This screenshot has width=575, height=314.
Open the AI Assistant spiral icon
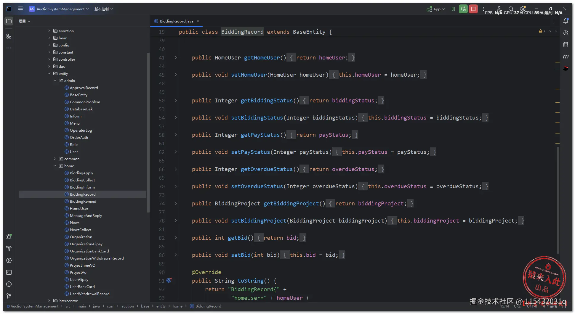click(x=566, y=33)
